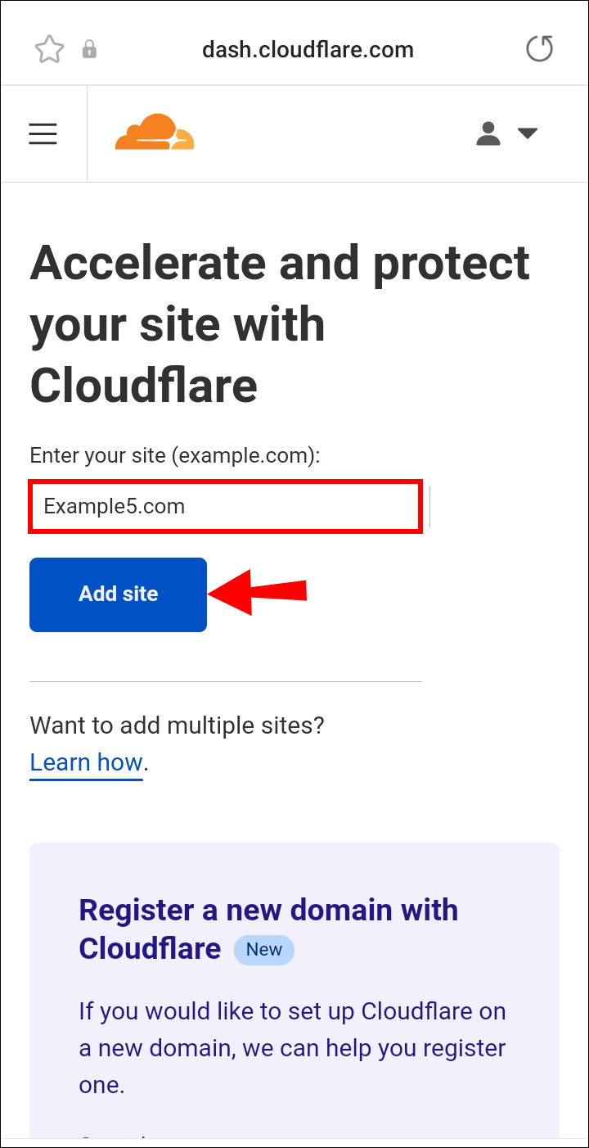Screen dimensions: 589x1148
Task: Open the Learn how link
Action: (86, 762)
